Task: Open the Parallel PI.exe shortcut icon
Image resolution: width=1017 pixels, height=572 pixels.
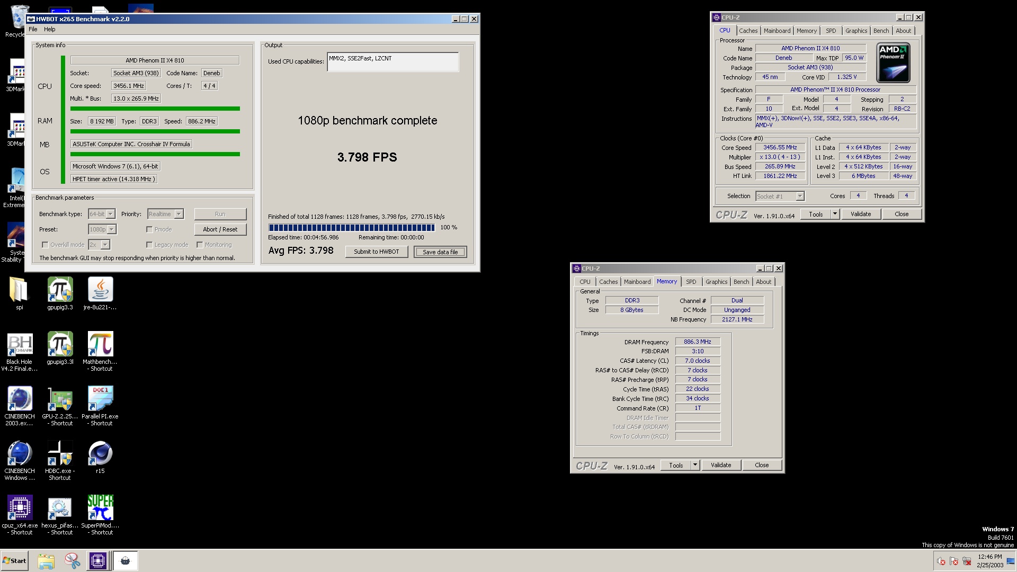Action: 100,406
